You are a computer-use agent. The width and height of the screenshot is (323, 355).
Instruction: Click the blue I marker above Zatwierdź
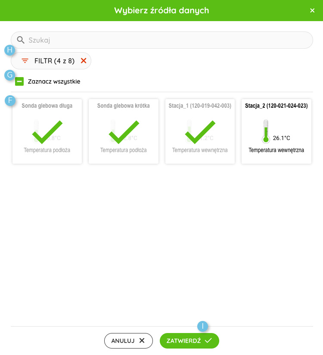pyautogui.click(x=202, y=326)
